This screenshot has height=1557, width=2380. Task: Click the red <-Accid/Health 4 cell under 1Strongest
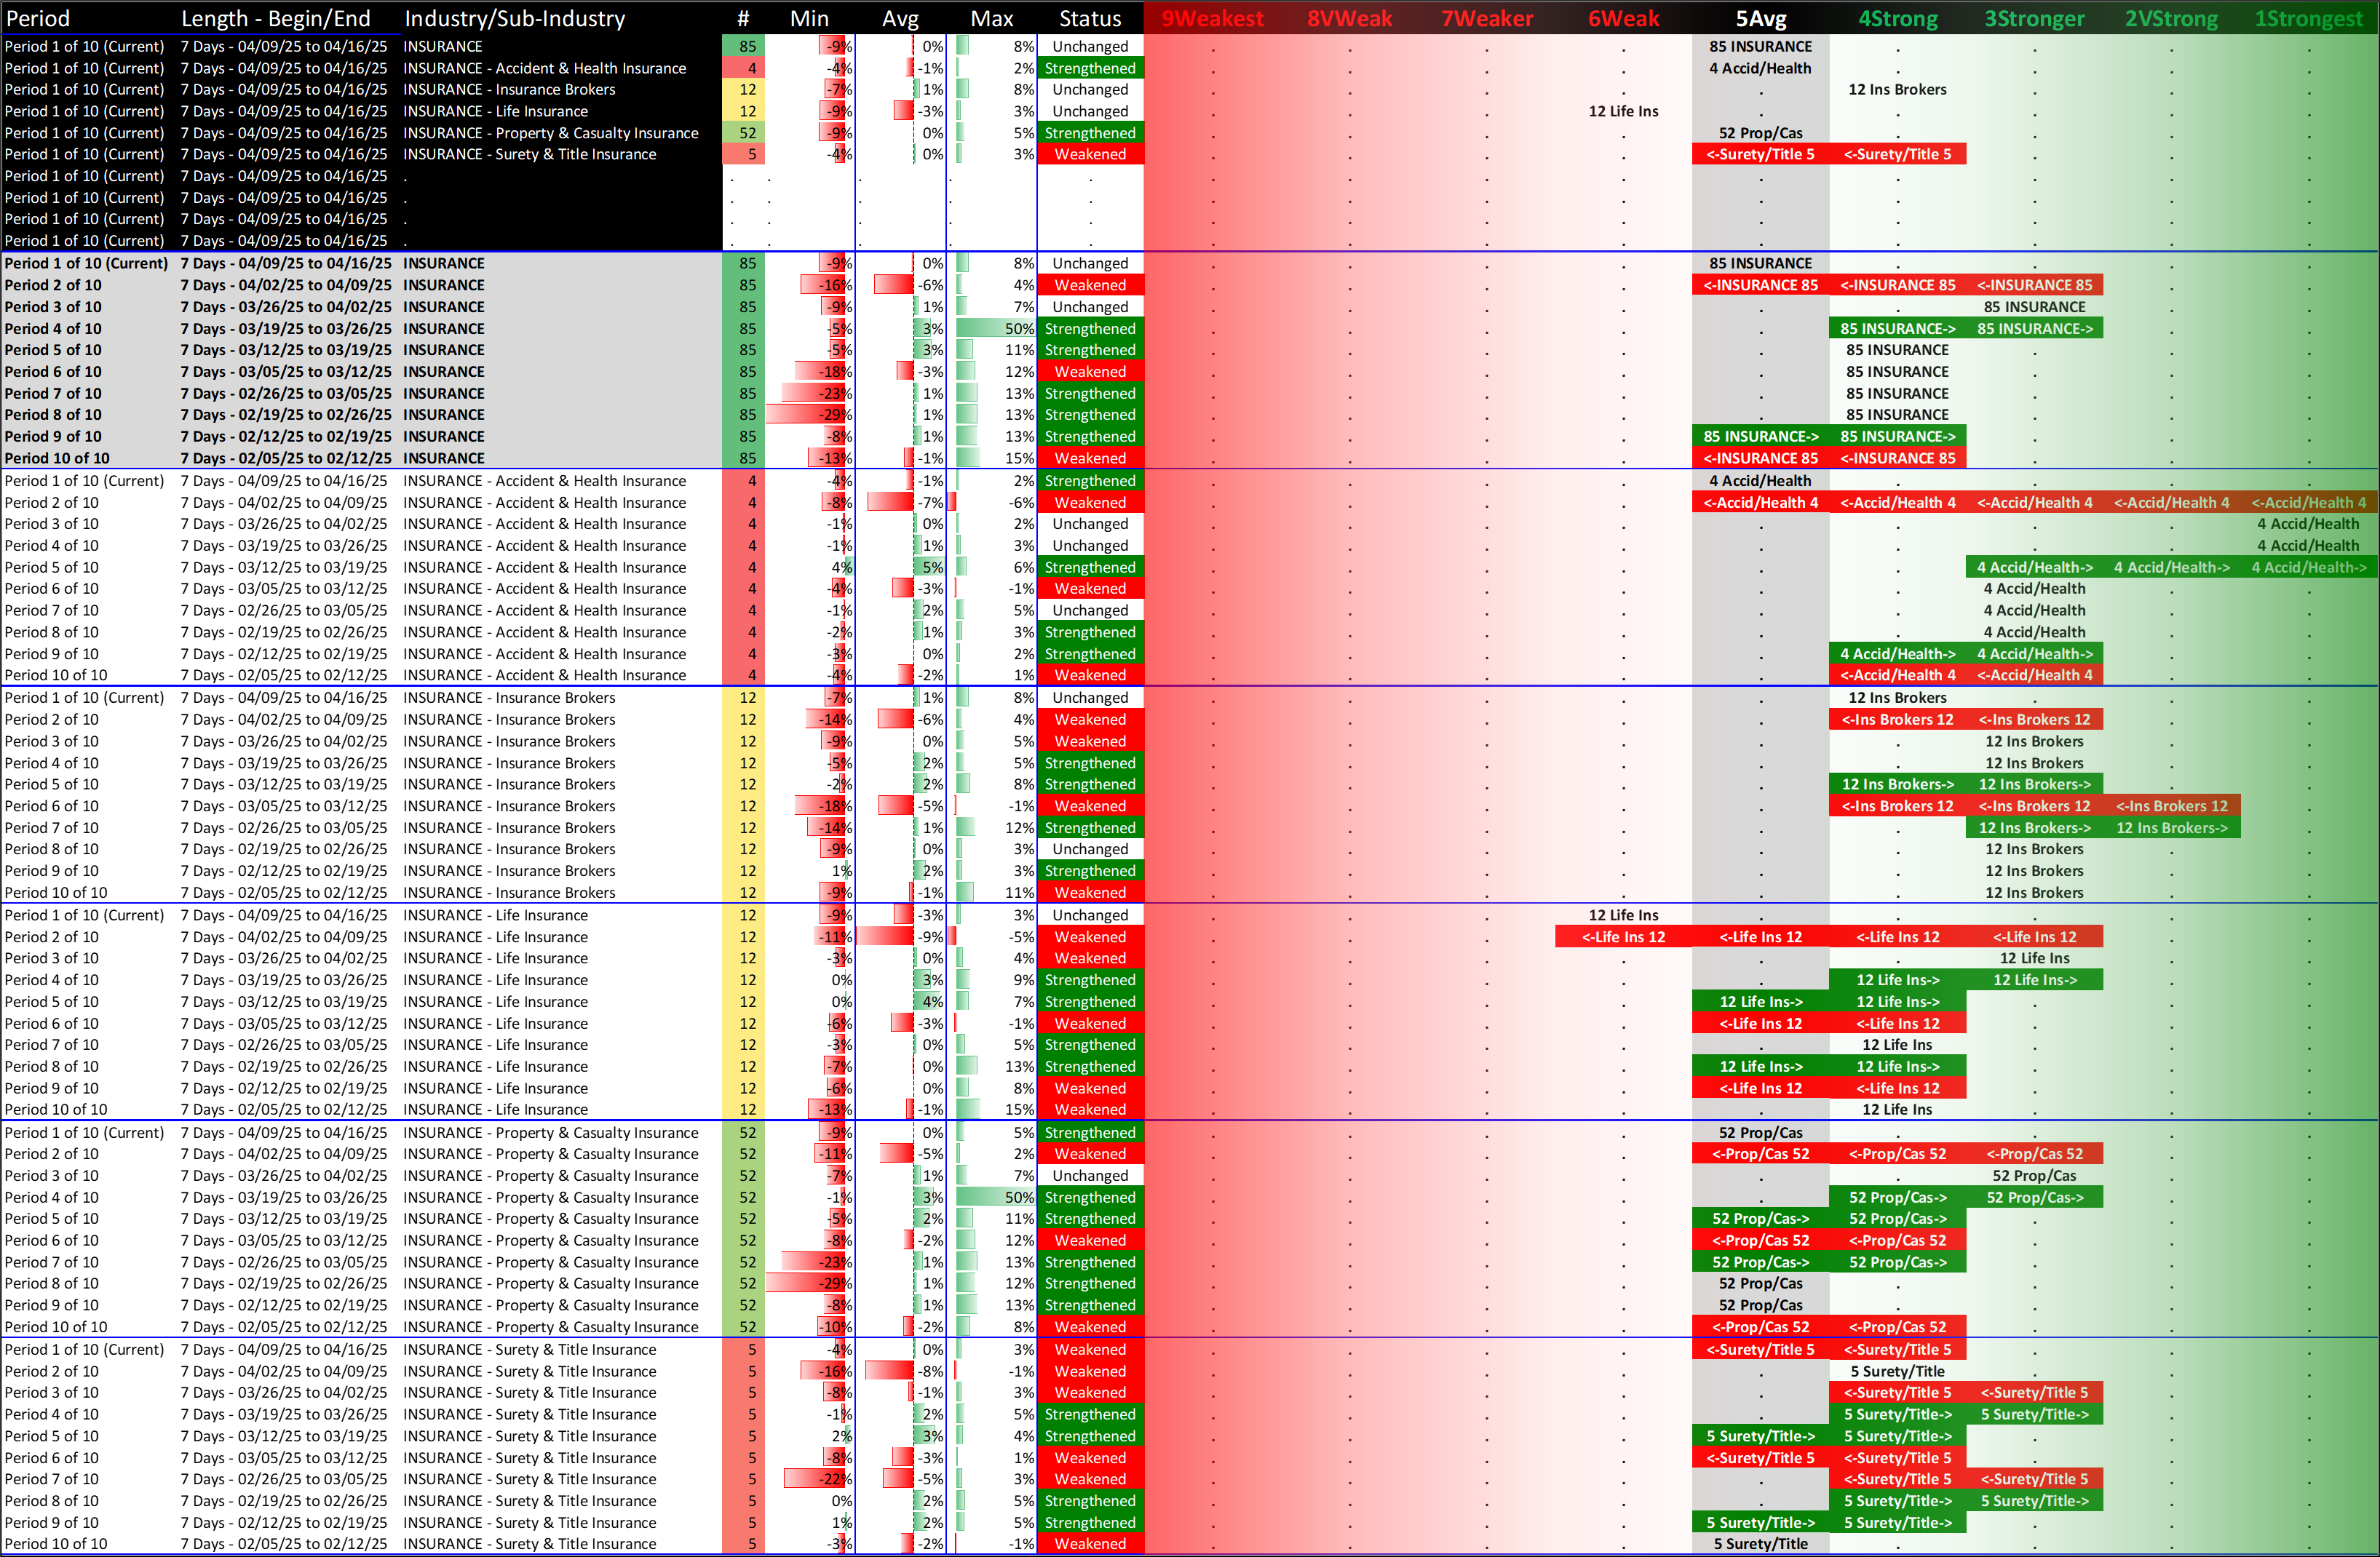[x=2308, y=503]
